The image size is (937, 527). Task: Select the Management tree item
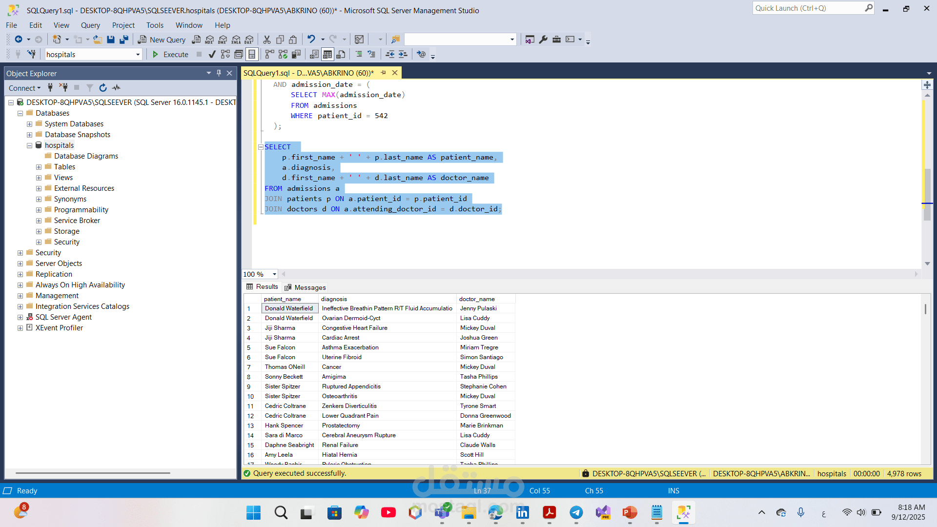pos(57,296)
